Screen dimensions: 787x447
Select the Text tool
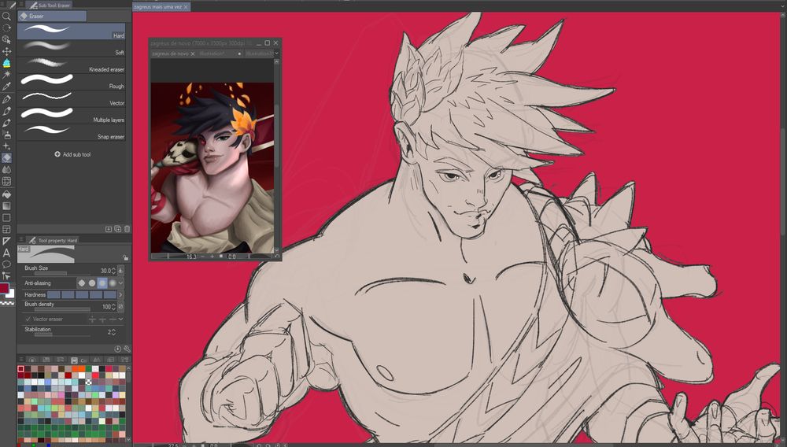click(x=6, y=253)
